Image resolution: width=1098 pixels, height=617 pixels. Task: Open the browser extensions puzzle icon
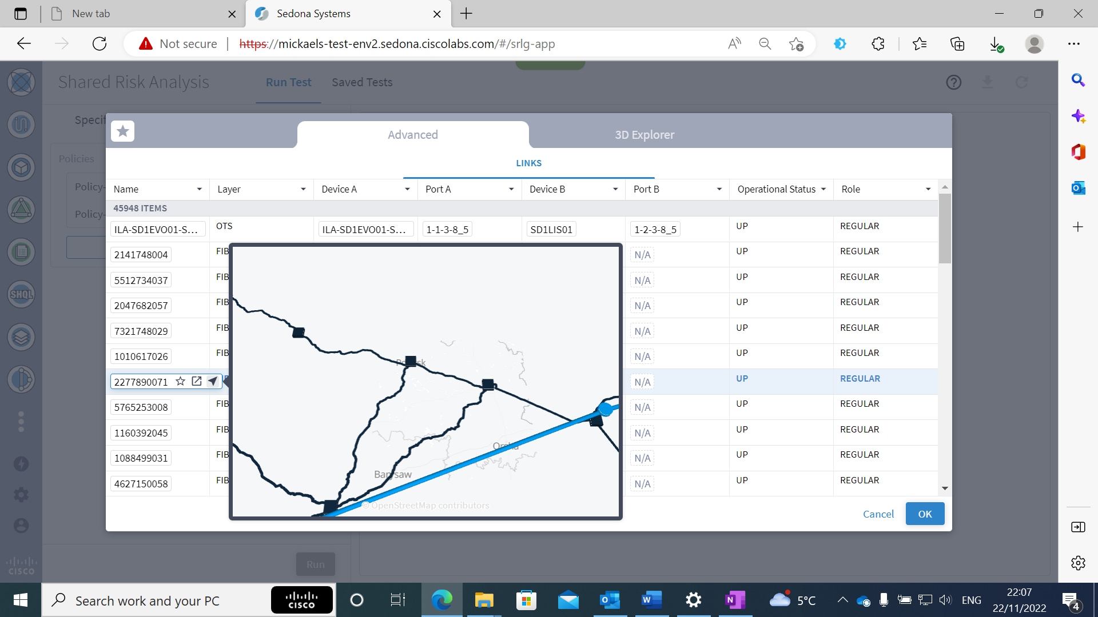point(878,44)
